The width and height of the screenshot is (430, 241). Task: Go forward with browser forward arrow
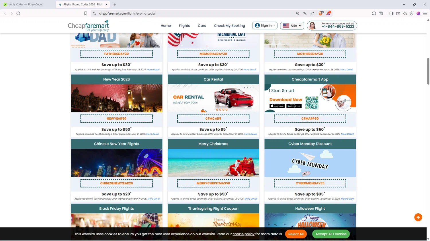pos(11,13)
